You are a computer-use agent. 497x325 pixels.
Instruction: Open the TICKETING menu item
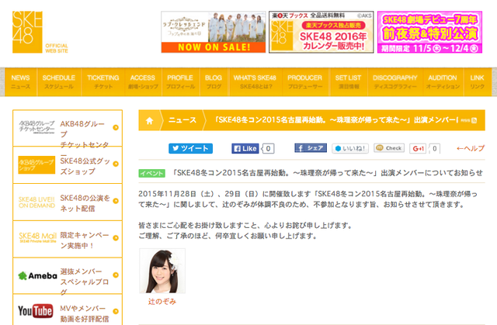tap(103, 81)
